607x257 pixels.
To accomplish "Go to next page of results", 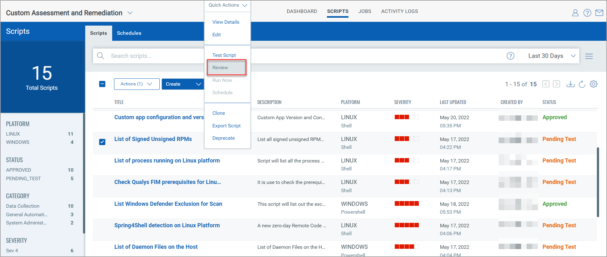I will pyautogui.click(x=556, y=84).
